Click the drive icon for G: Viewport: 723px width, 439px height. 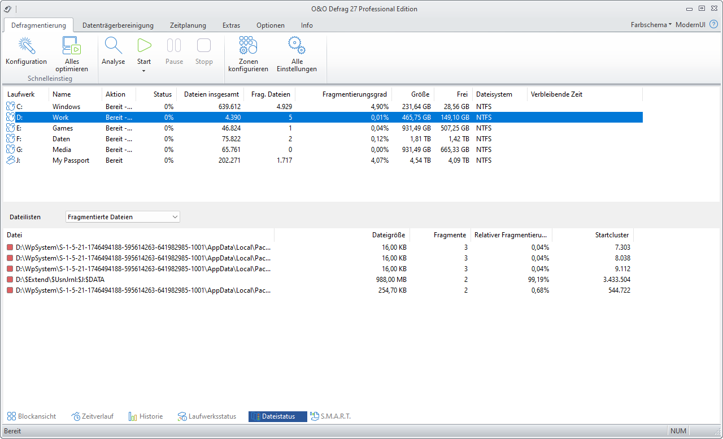point(10,149)
